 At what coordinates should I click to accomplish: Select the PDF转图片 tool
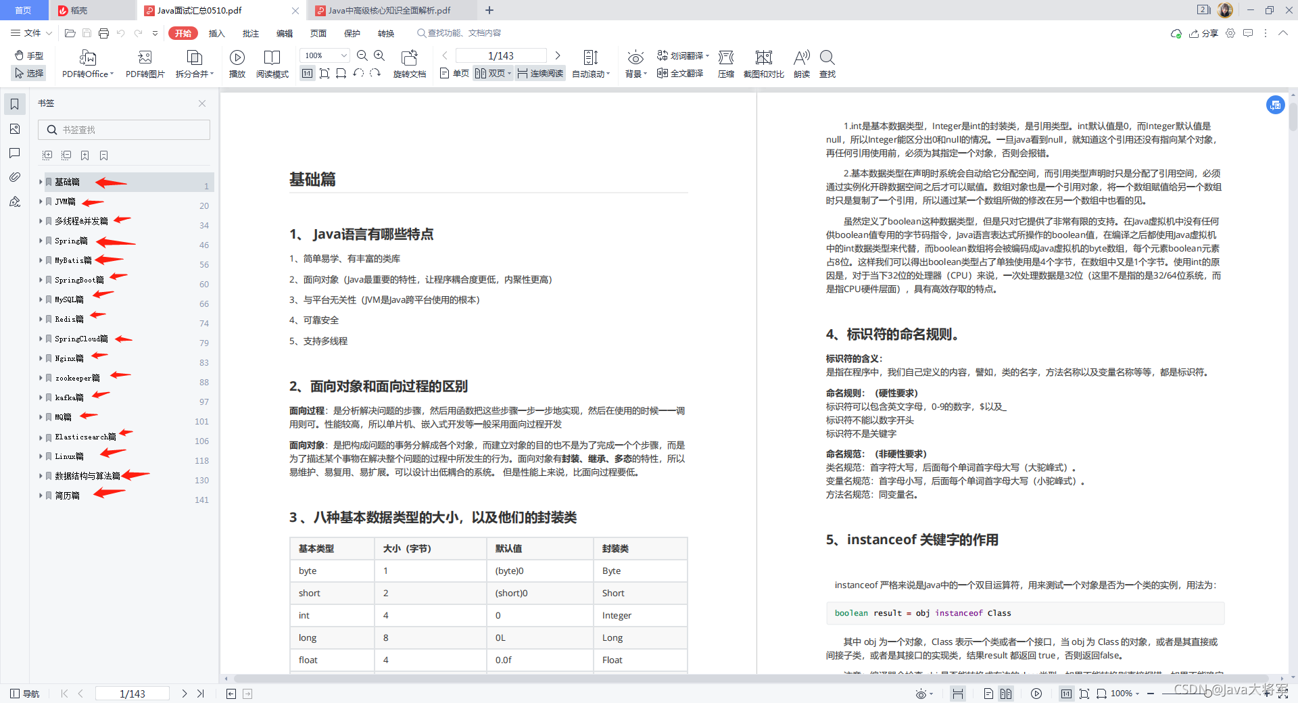coord(144,64)
